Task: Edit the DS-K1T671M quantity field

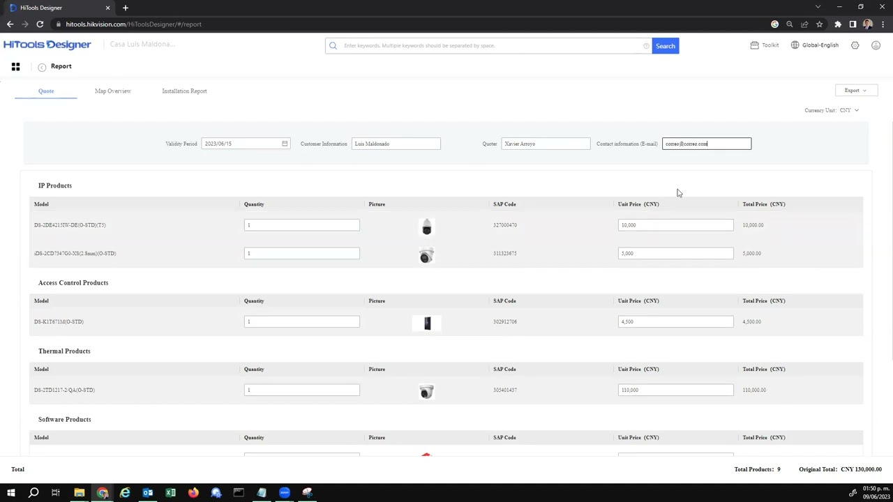Action: [302, 321]
